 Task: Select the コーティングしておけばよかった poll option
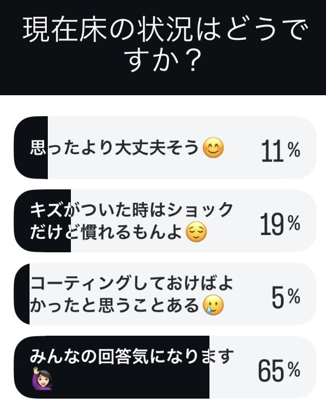click(165, 294)
